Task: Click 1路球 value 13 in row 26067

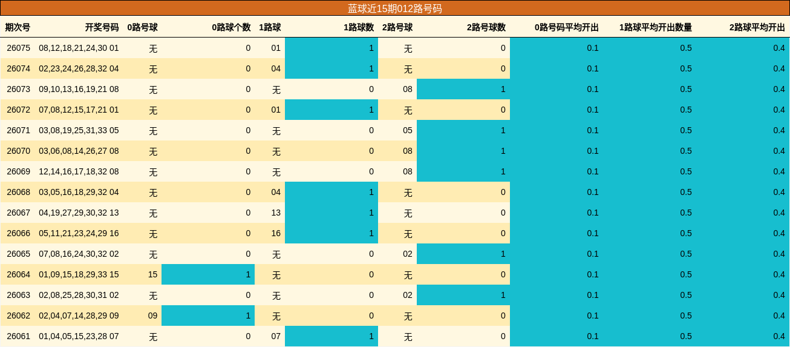Action: coord(276,213)
